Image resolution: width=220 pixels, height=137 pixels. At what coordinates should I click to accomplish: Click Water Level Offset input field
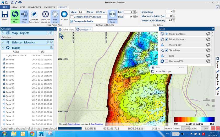point(169,20)
